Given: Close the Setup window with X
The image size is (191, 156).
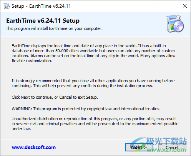Looking at the screenshot, I should coord(185,6).
